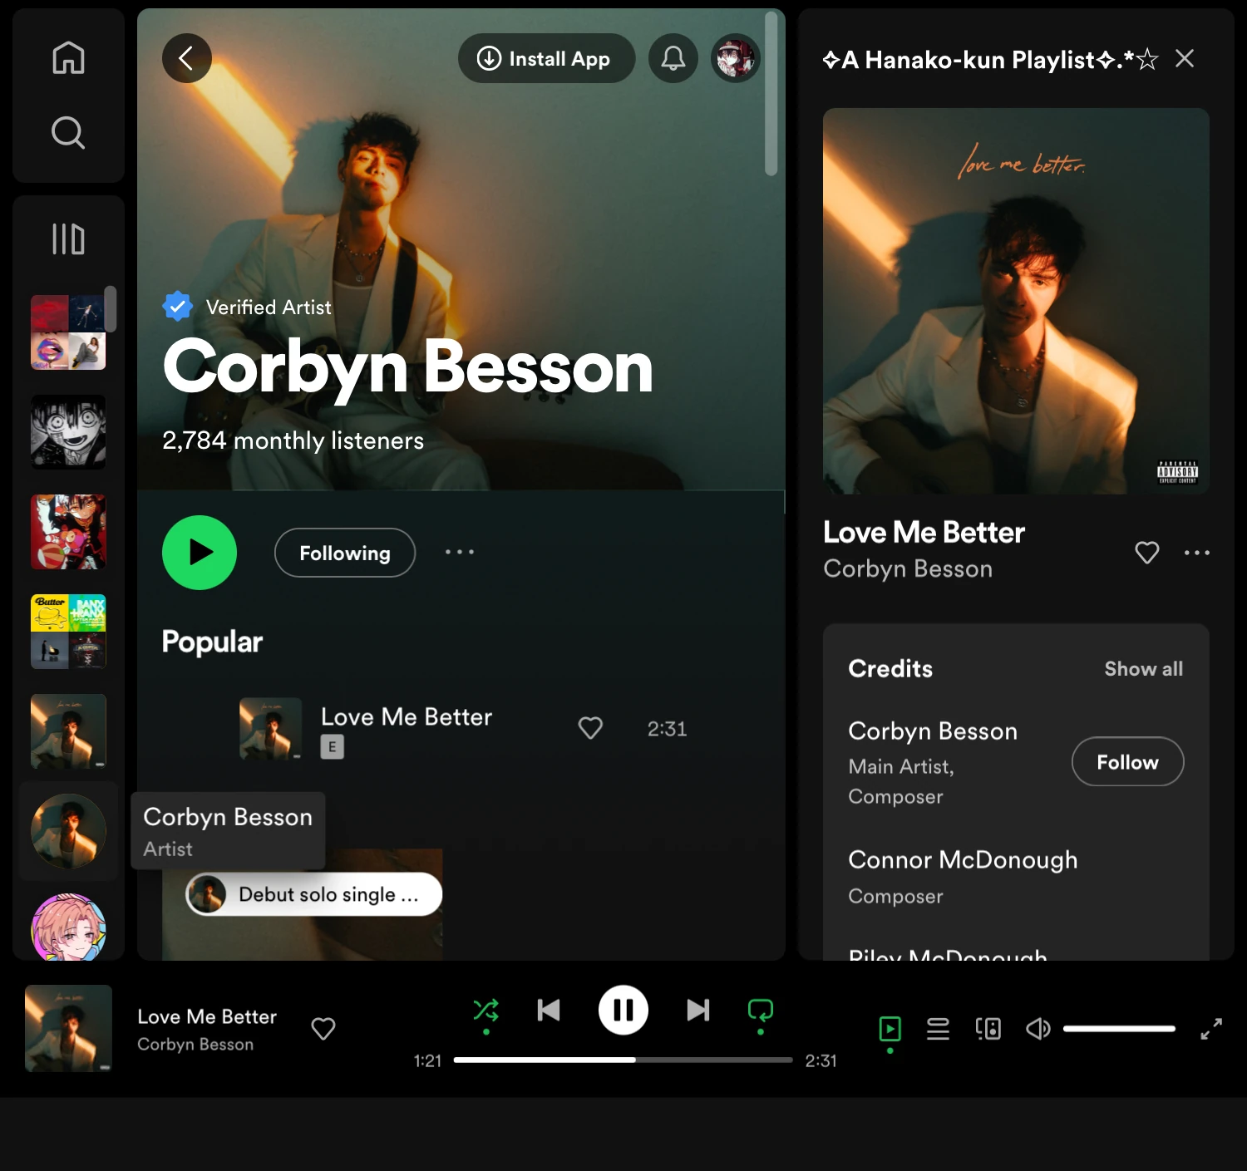
Task: Open more options for Love Me Better
Action: [x=1197, y=553]
